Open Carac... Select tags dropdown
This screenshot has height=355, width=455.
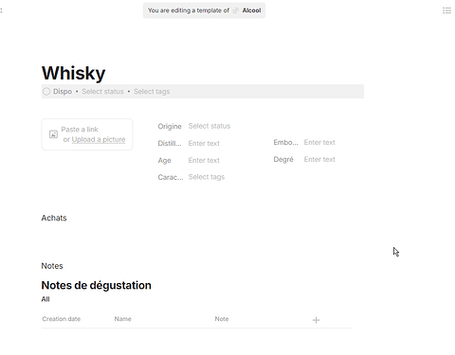[207, 177]
